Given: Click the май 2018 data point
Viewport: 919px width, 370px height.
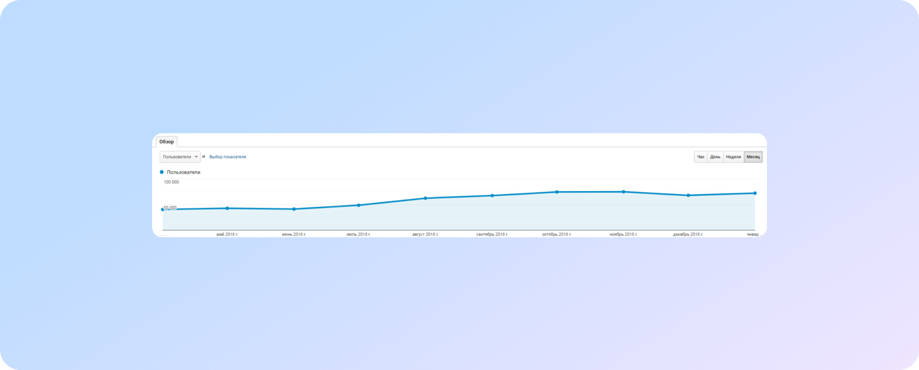Looking at the screenshot, I should click(x=227, y=208).
